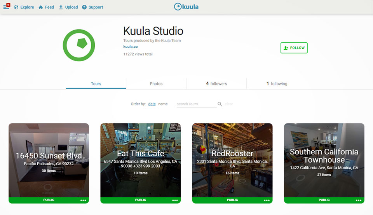
Task: Select the Tours tab
Action: (96, 83)
